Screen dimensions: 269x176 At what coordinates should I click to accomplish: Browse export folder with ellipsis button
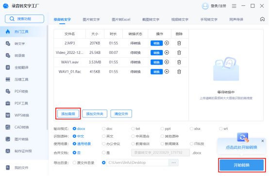pos(174,162)
